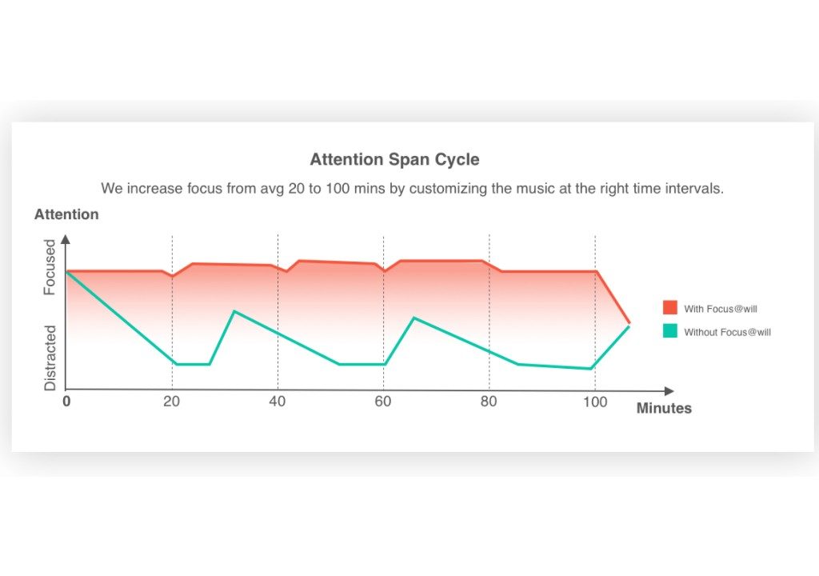Viewport: 819px width, 576px height.
Task: Select the "Without Focus@will" legend label
Action: 727,332
